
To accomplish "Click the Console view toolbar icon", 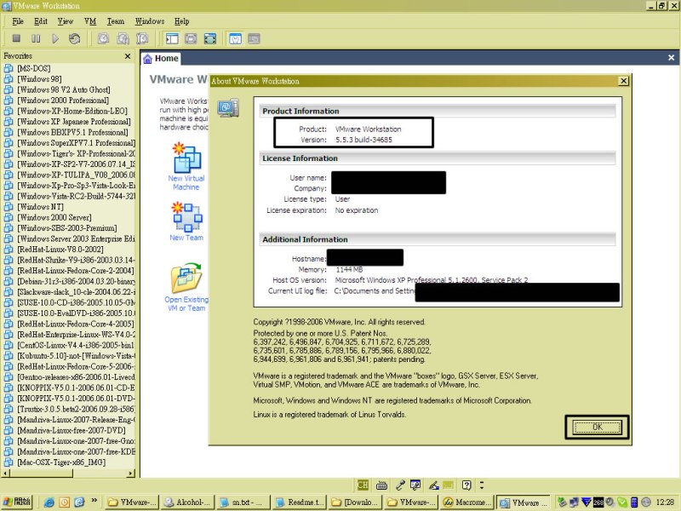I will (254, 38).
